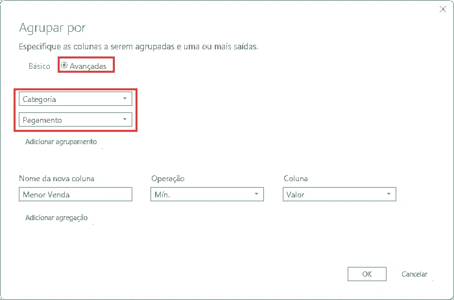
Task: Open the Coluna dropdown showing Valor
Action: (339, 194)
